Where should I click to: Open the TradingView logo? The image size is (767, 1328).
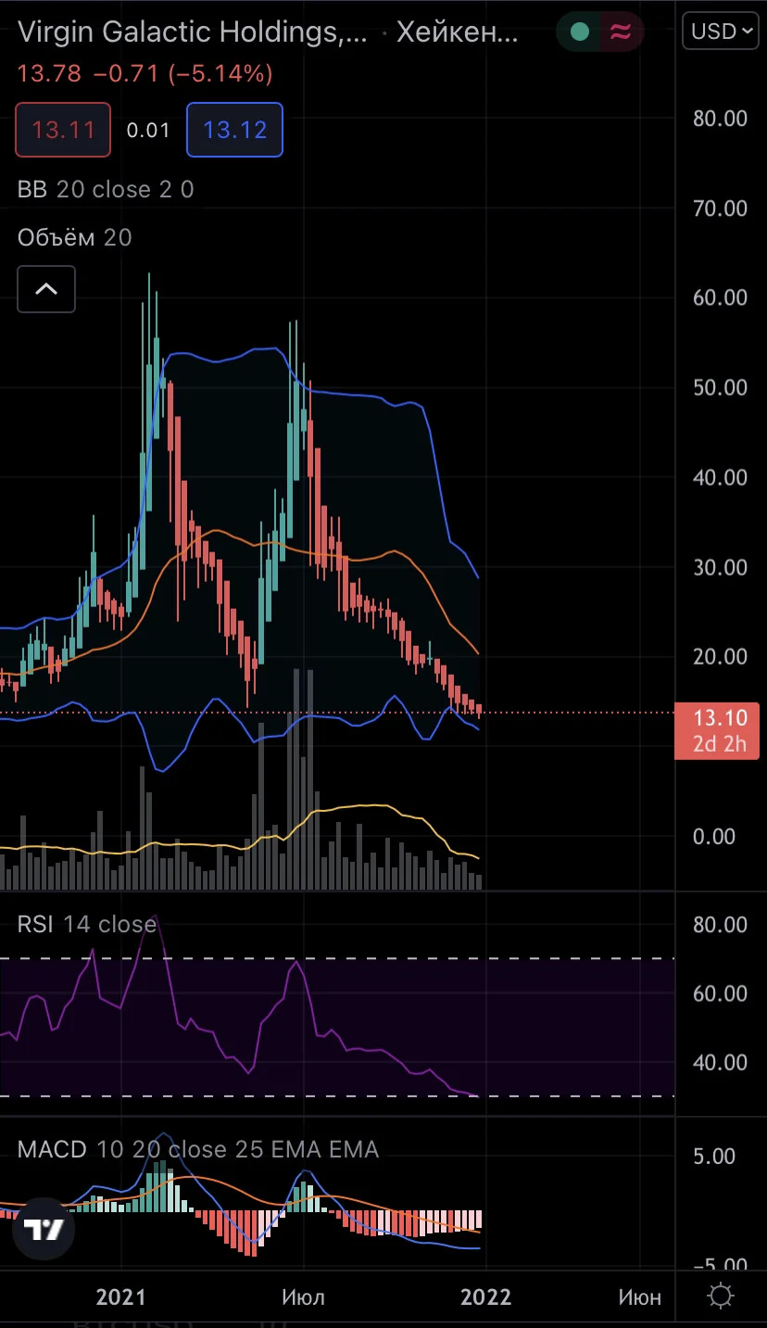(44, 1229)
